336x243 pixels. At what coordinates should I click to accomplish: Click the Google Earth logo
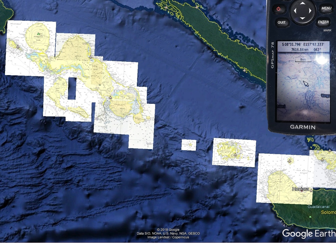309,233
